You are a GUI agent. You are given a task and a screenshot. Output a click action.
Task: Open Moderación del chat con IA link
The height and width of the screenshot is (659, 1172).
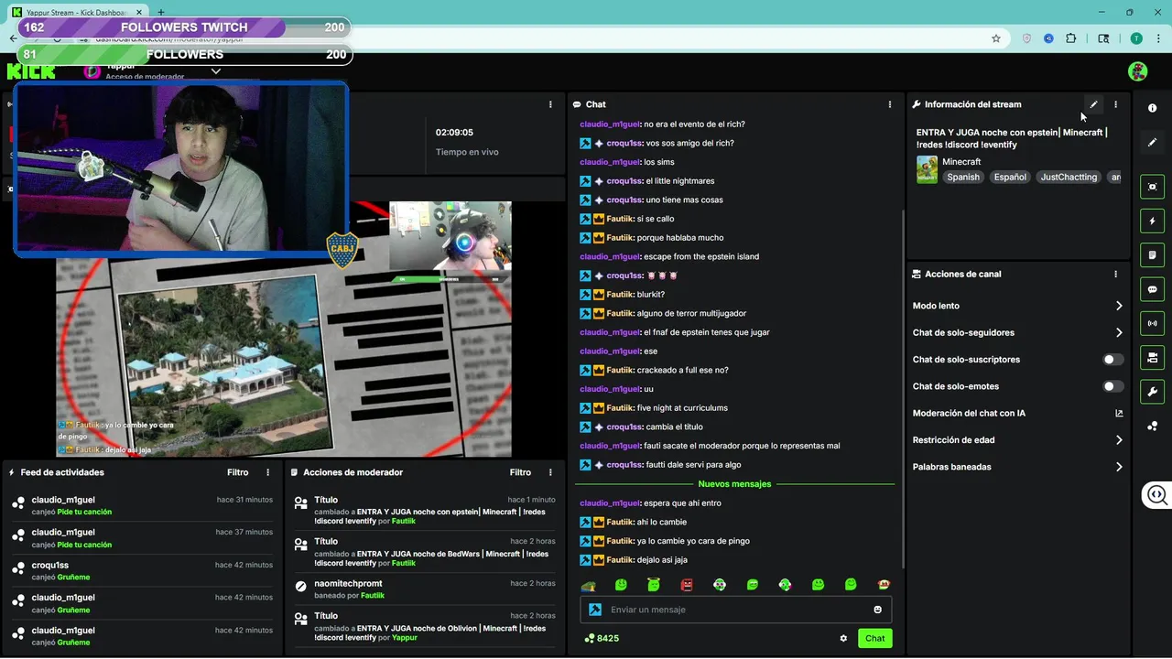(x=1017, y=413)
